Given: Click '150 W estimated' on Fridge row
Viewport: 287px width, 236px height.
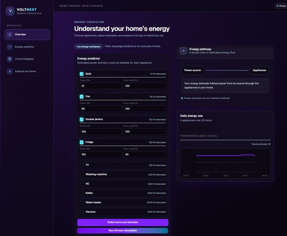Looking at the screenshot, I should [x=157, y=143].
